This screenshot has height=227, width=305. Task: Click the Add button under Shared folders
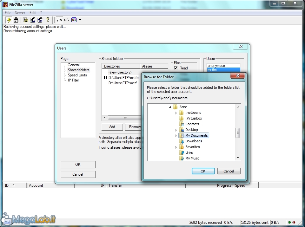coord(112,127)
